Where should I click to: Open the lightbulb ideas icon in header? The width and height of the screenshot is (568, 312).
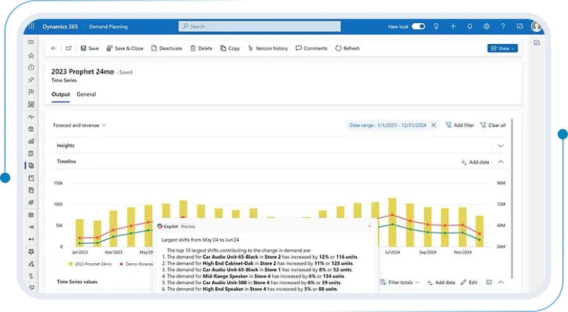click(x=436, y=27)
